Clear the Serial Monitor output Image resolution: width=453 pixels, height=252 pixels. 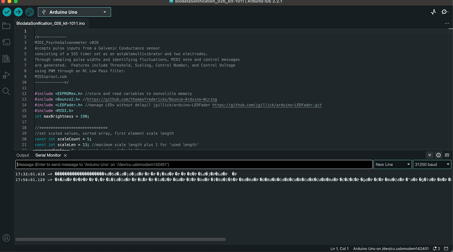pos(447,155)
